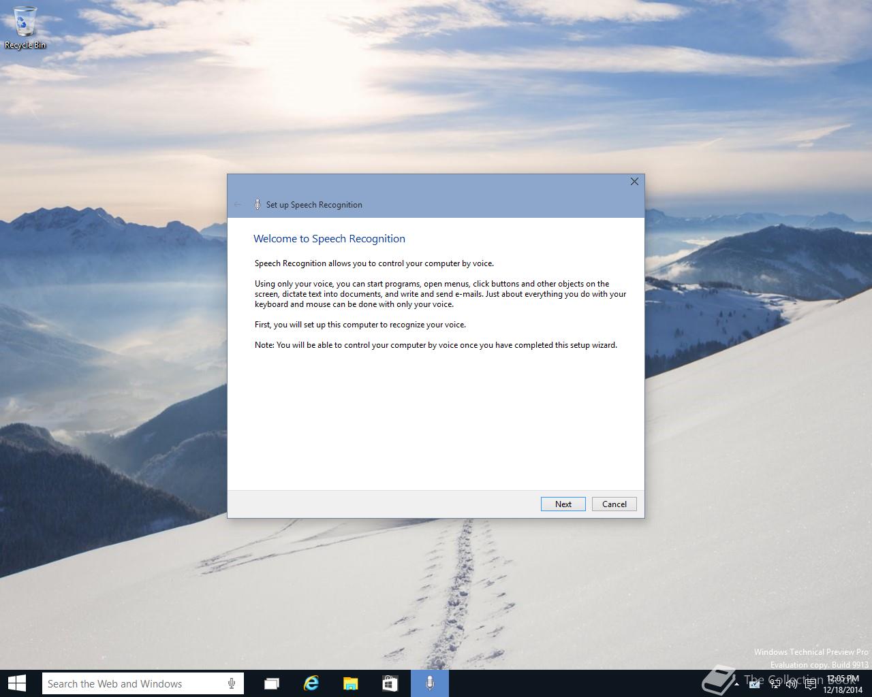Viewport: 872px width, 697px height.
Task: Click the Next button to continue setup
Action: (x=563, y=504)
